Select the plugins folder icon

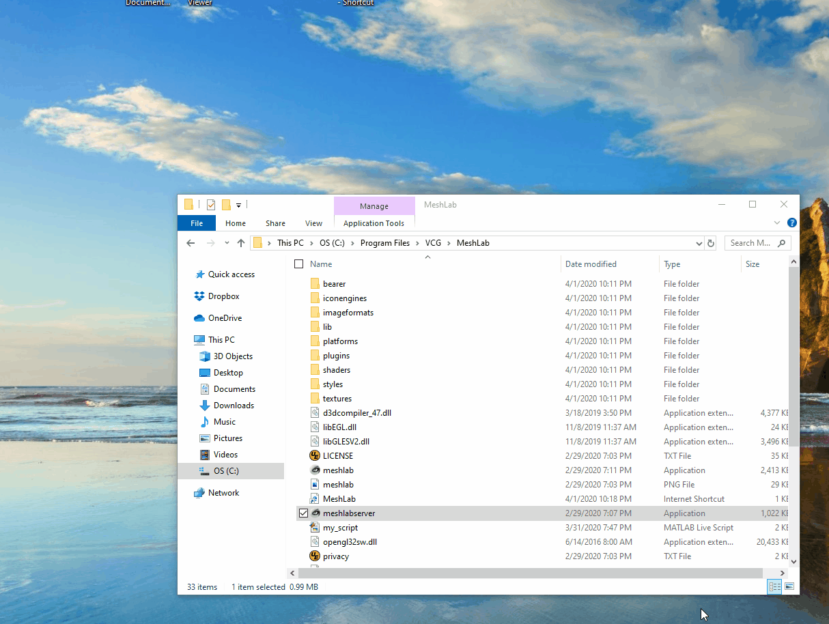[x=315, y=356]
